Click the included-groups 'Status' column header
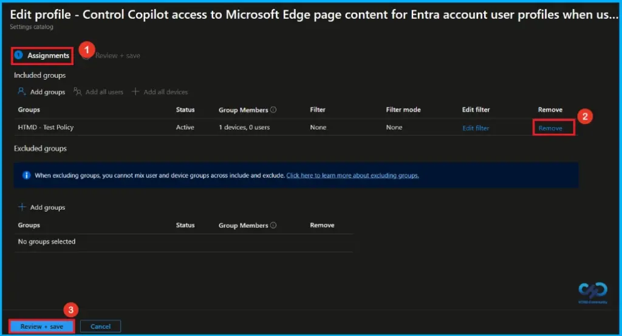This screenshot has width=622, height=336. coord(185,110)
